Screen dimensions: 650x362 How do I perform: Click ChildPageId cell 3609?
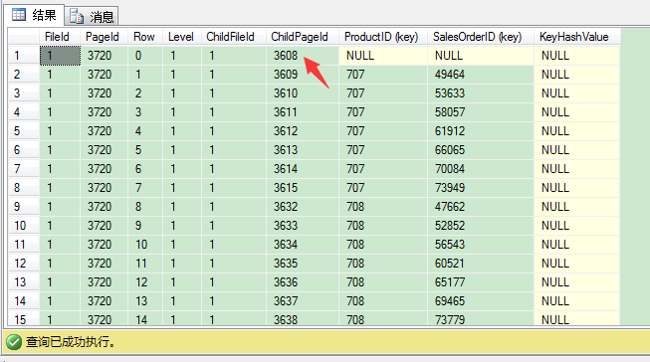303,75
